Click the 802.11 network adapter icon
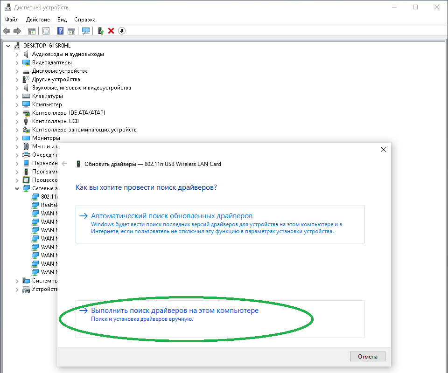448x373 pixels. click(35, 197)
